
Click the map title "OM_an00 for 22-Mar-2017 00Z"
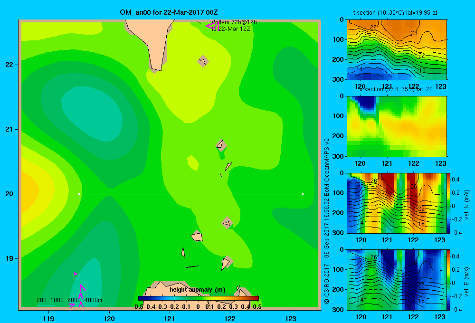click(x=169, y=12)
